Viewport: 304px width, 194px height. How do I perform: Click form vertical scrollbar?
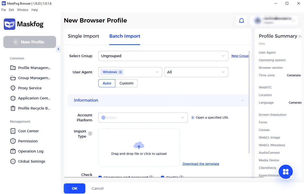pyautogui.click(x=249, y=102)
